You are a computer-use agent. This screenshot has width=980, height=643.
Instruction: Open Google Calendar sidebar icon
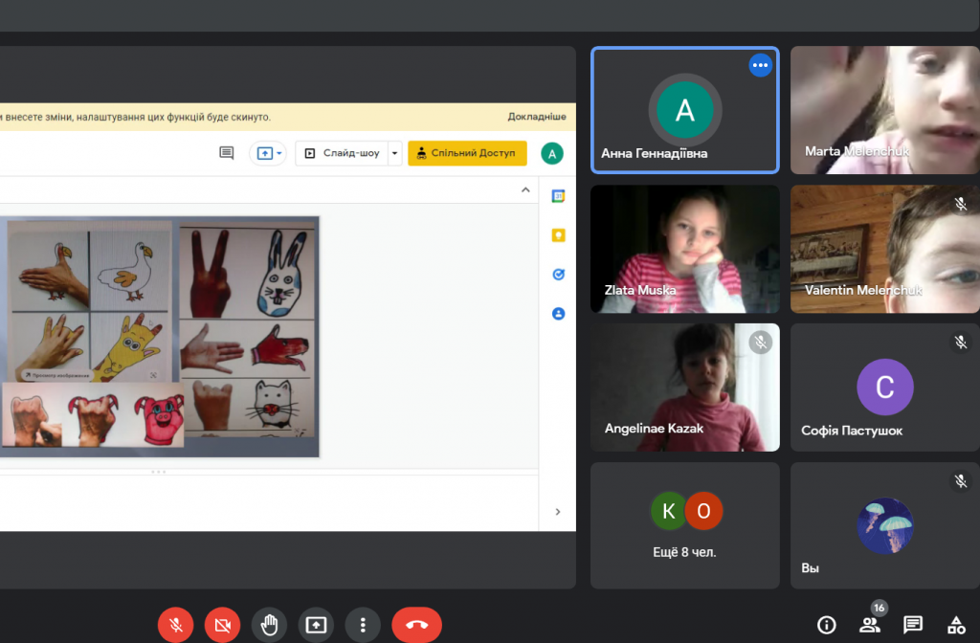click(558, 196)
